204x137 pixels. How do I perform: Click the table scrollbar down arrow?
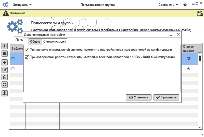click(200, 127)
